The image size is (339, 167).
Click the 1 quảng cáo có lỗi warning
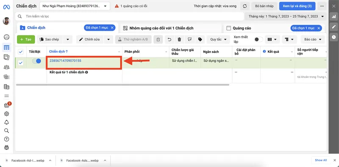131,6
